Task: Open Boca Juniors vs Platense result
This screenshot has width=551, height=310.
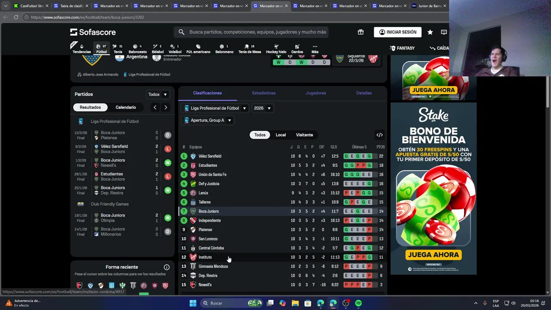Action: pyautogui.click(x=123, y=135)
